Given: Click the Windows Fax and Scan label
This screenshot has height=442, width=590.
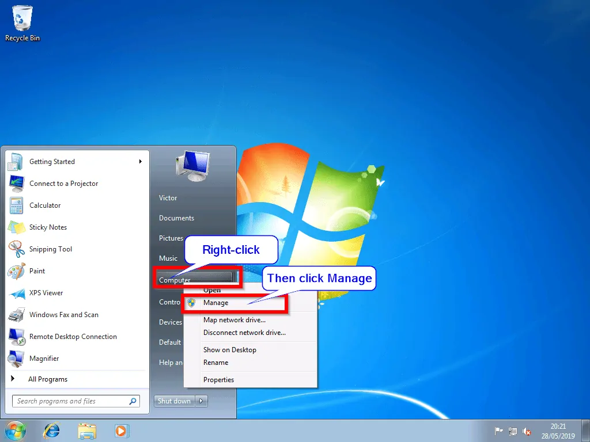Looking at the screenshot, I should tap(63, 315).
